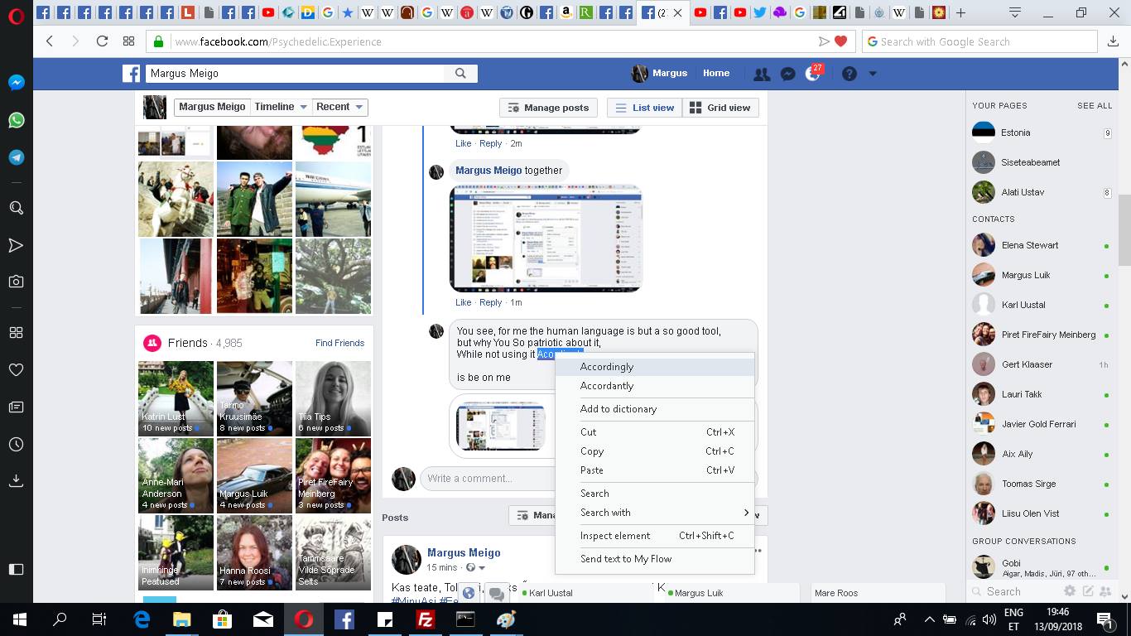Open Facebook Messenger messages in the top bar
The image size is (1131, 636).
pos(788,74)
